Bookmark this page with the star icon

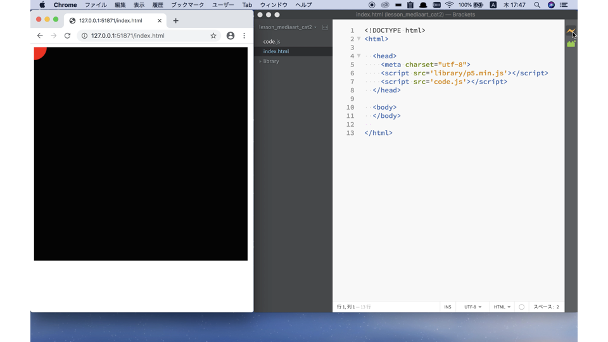point(213,35)
